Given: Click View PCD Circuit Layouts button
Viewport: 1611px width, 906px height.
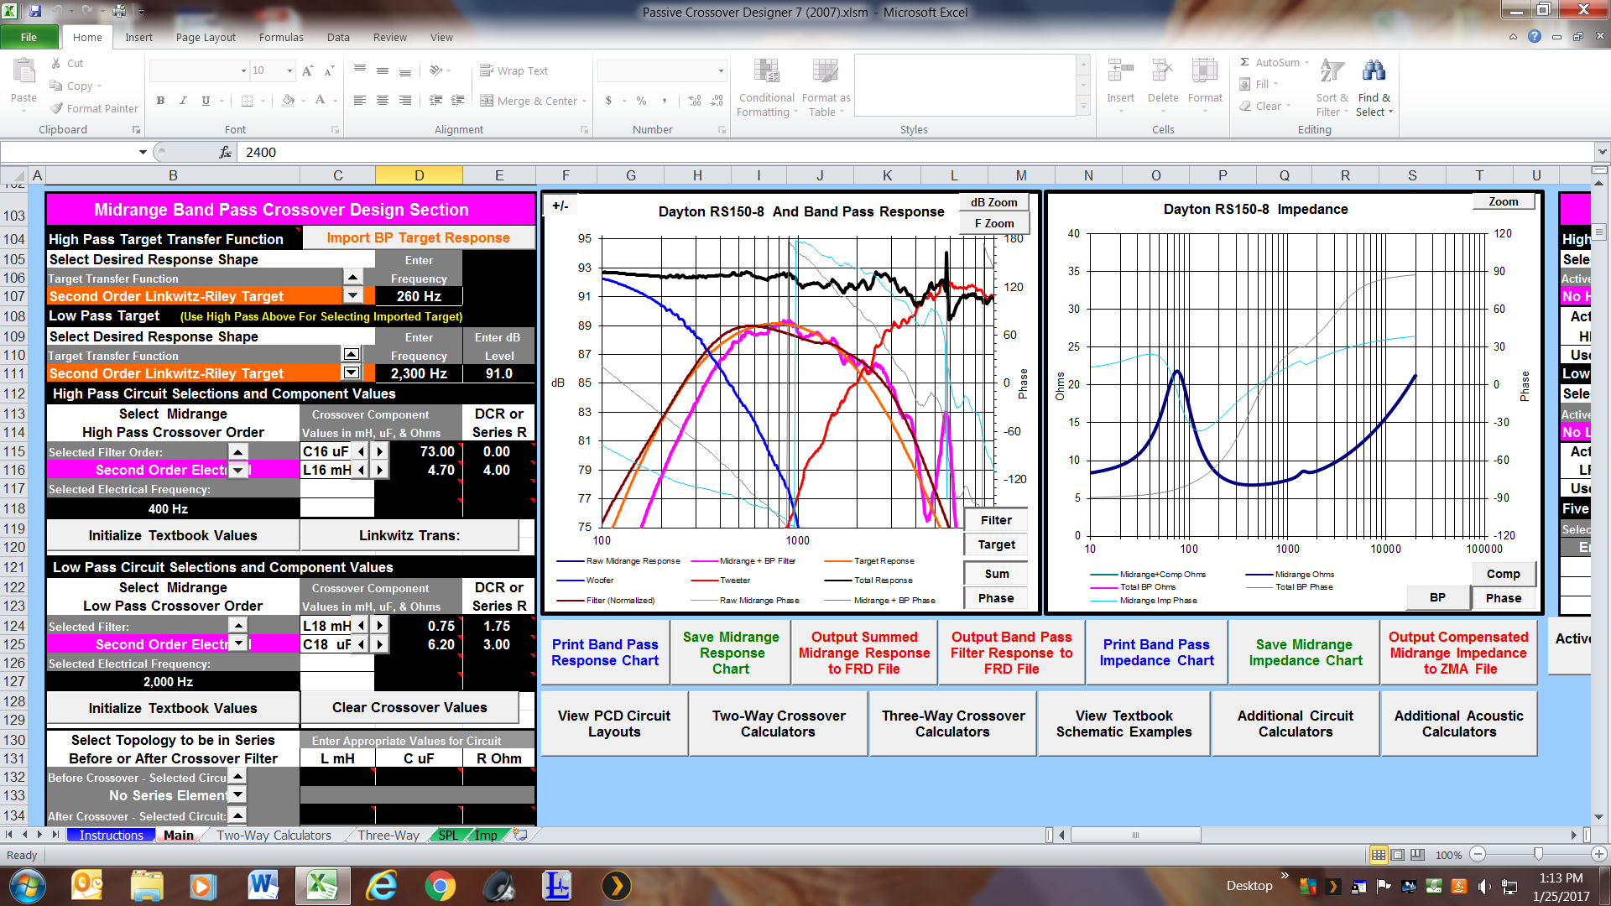Looking at the screenshot, I should click(x=614, y=723).
